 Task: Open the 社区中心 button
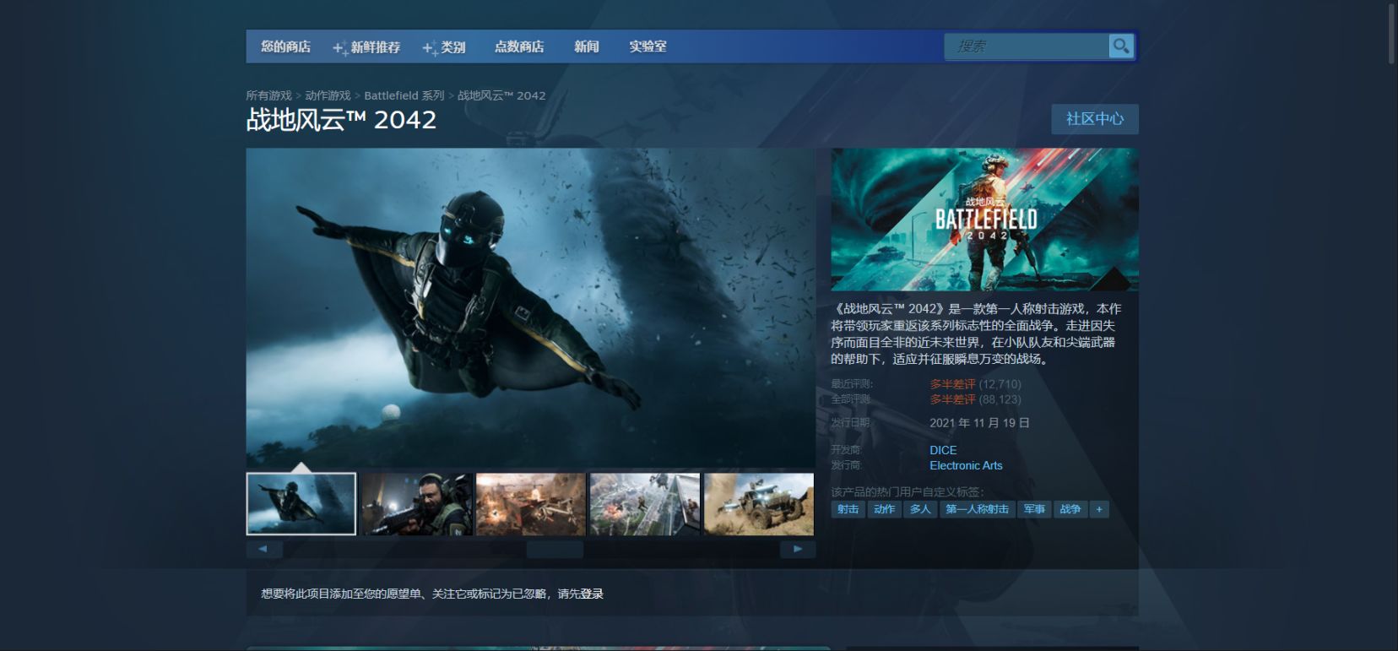(1095, 119)
